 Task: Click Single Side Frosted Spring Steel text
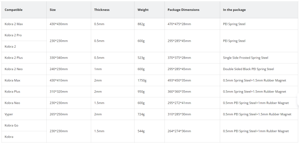[x=246, y=58]
